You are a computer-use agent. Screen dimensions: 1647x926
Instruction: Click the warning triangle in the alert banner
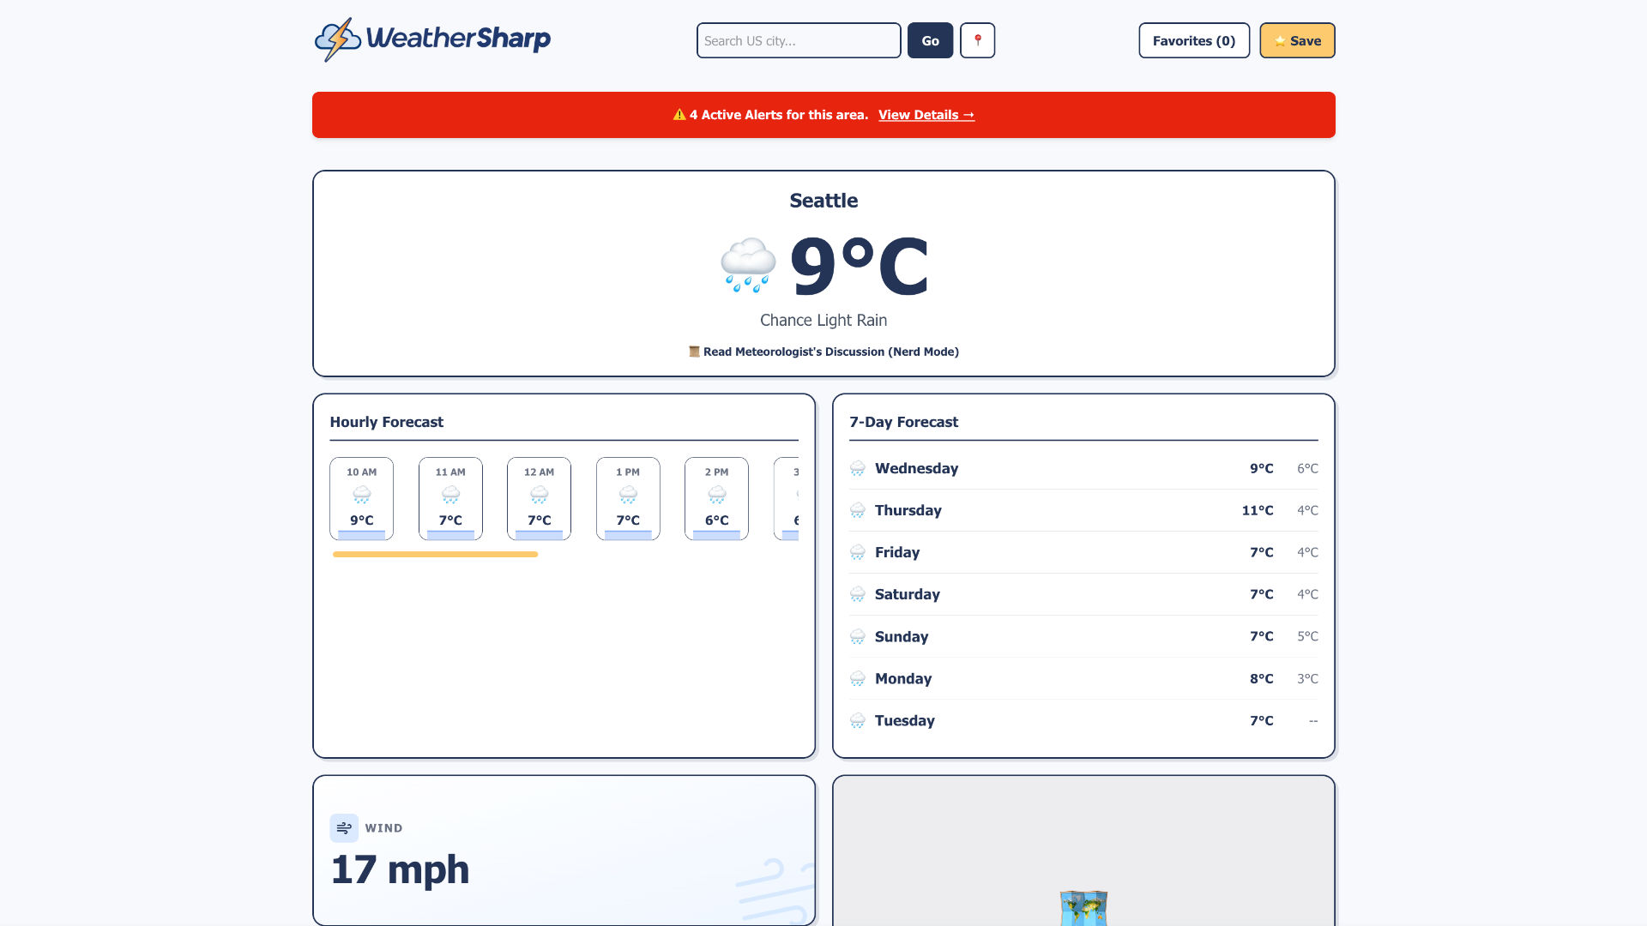click(x=677, y=114)
